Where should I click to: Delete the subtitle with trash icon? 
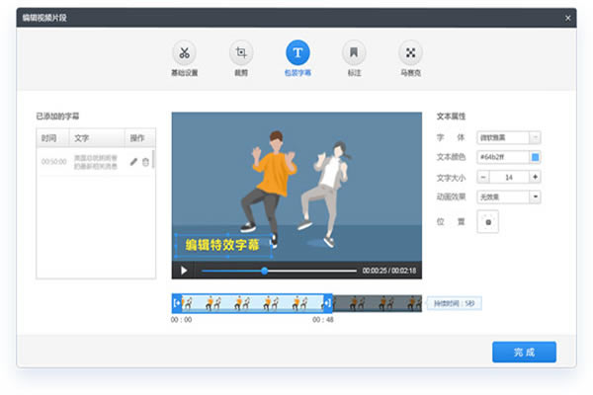coord(146,162)
